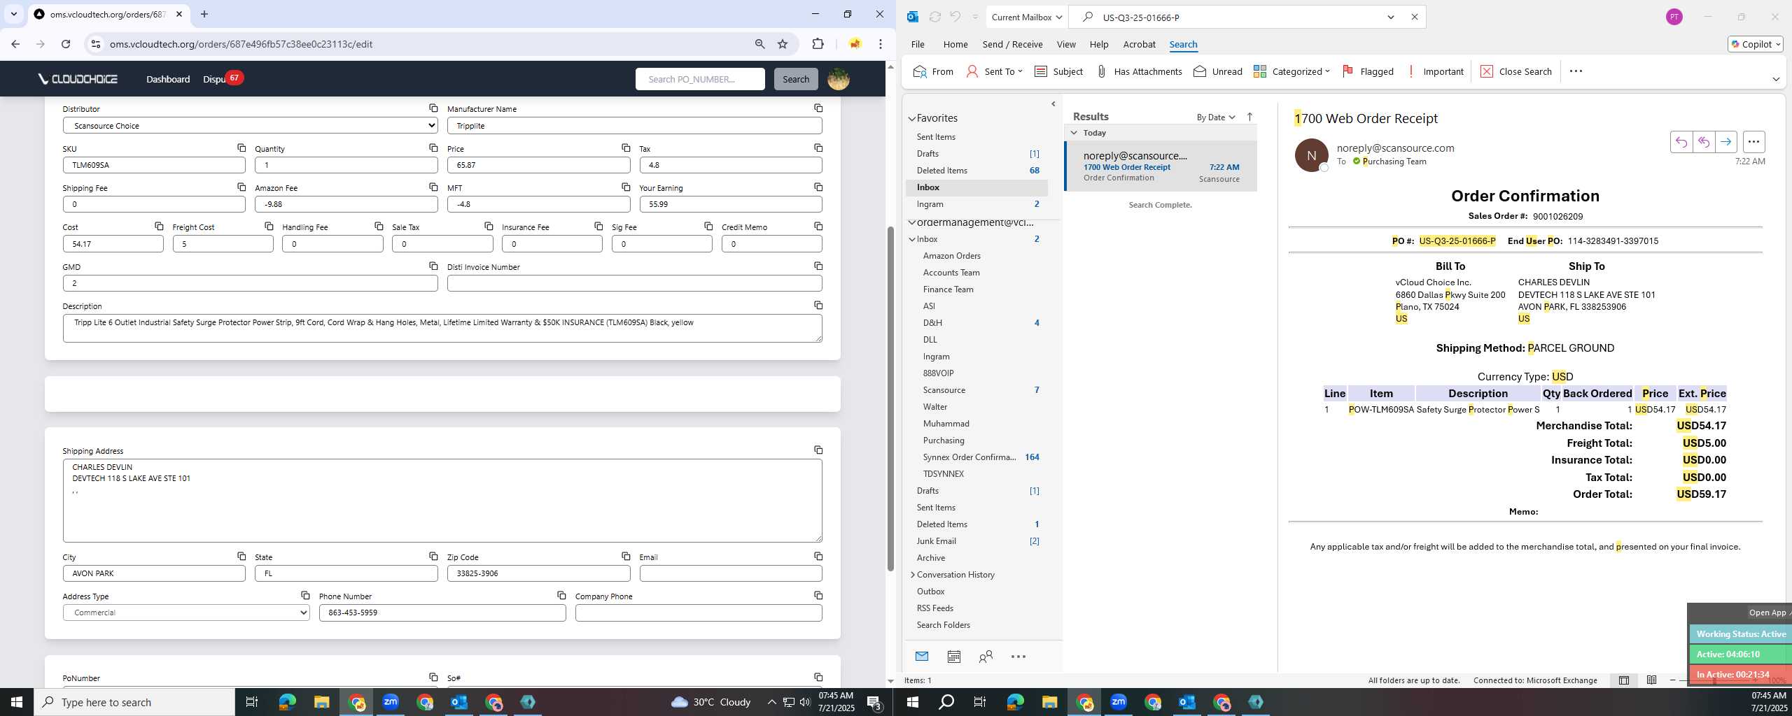The image size is (1792, 716).
Task: Copy the Tax field value
Action: point(818,148)
